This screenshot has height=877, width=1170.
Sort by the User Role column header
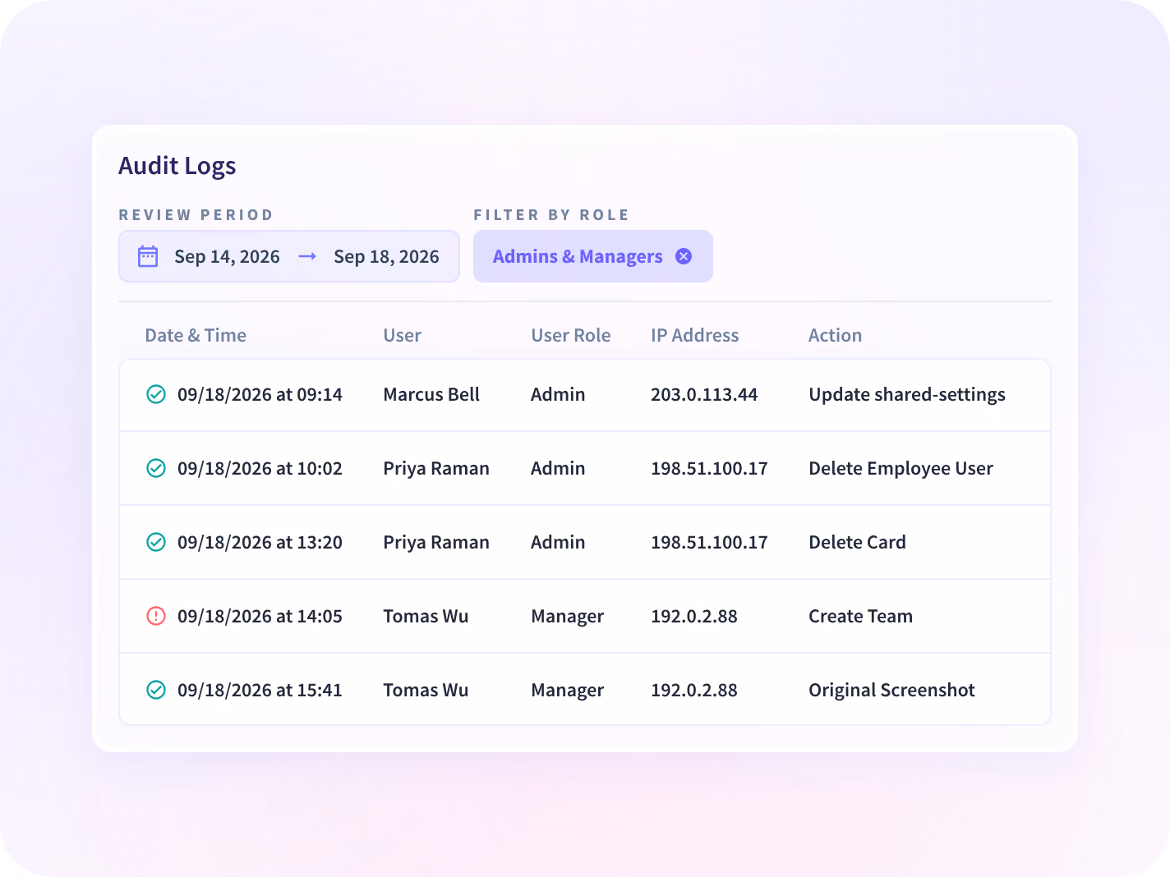571,335
